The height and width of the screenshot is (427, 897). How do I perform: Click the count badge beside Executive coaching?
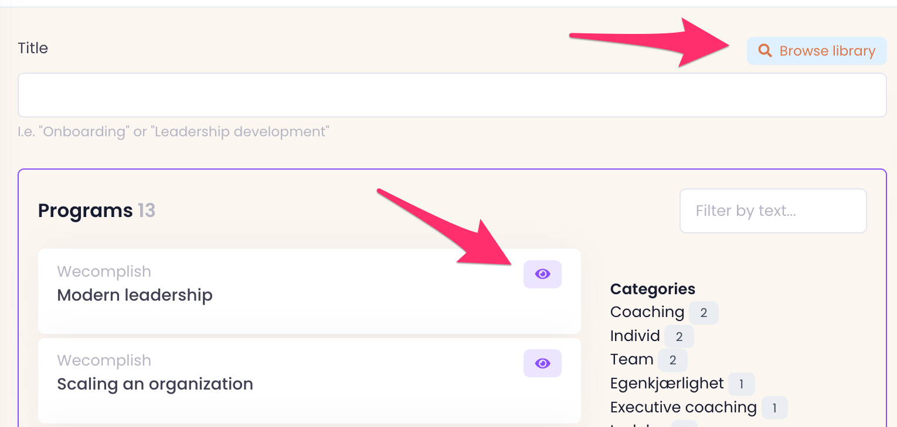[774, 408]
